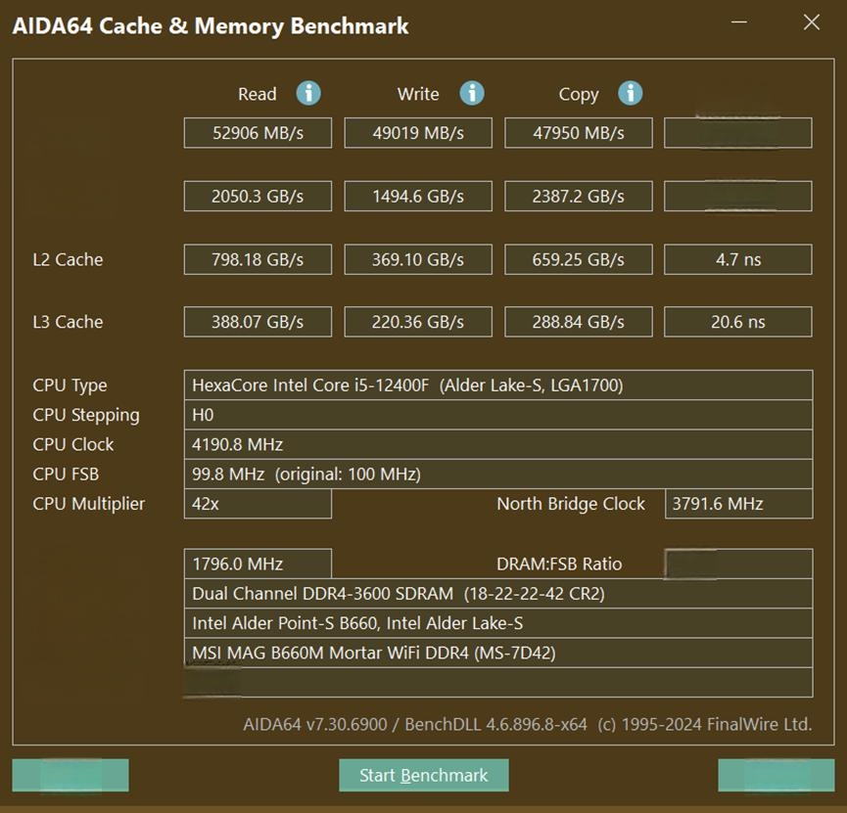Click the Intel Alder Point-S B660 chipset line

498,623
